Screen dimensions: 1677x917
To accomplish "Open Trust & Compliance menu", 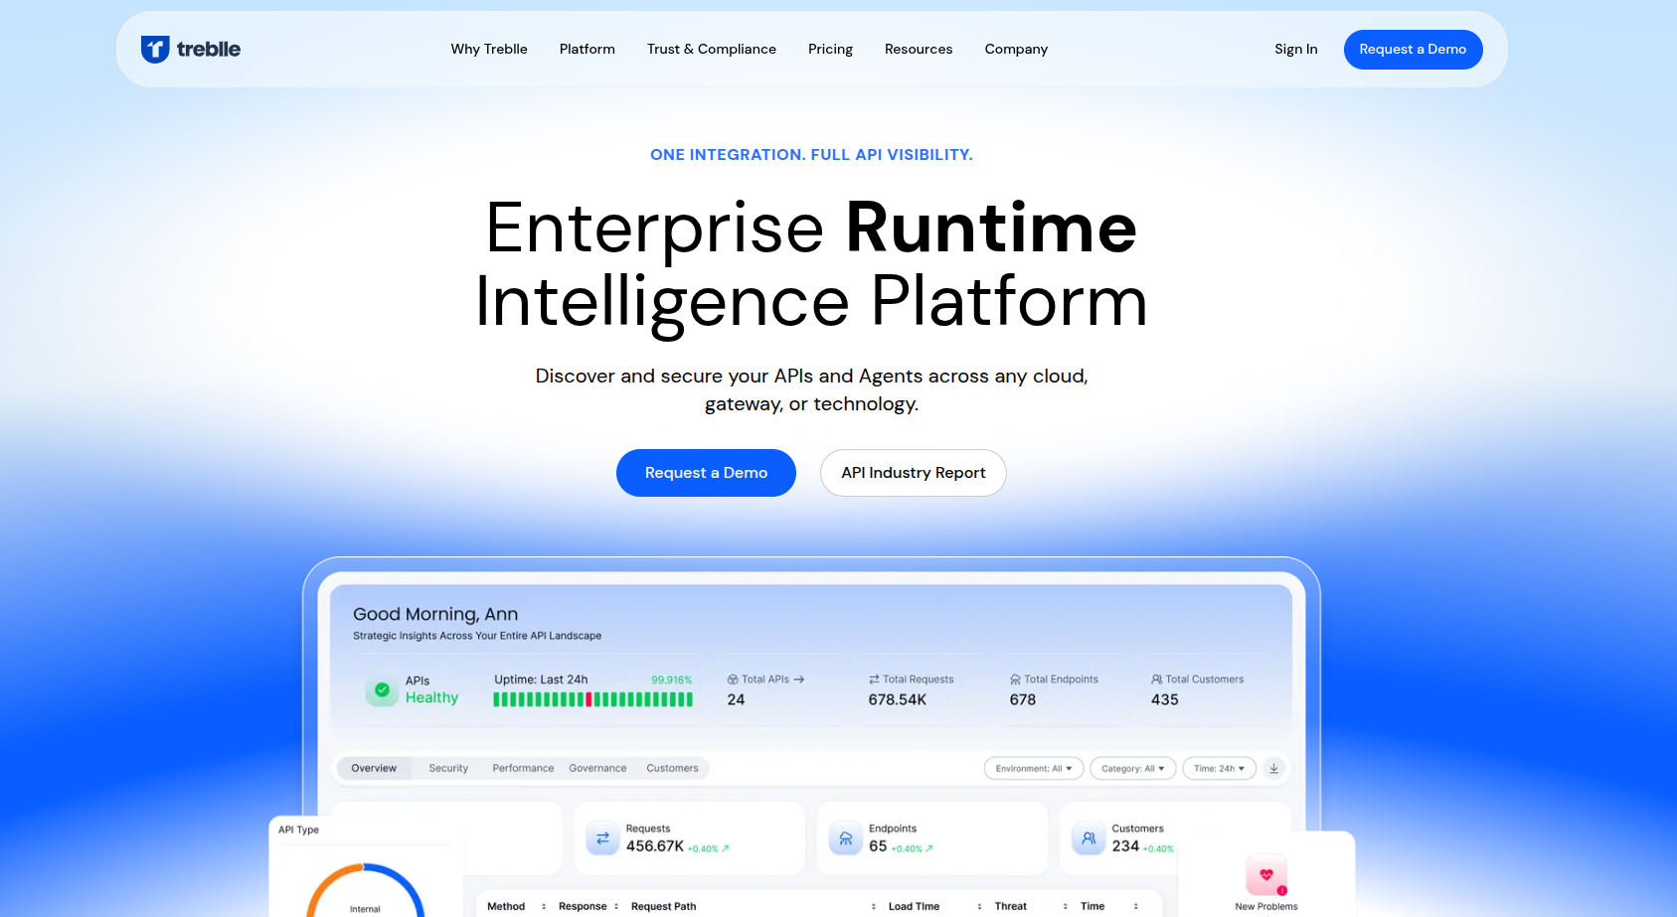I will click(712, 49).
